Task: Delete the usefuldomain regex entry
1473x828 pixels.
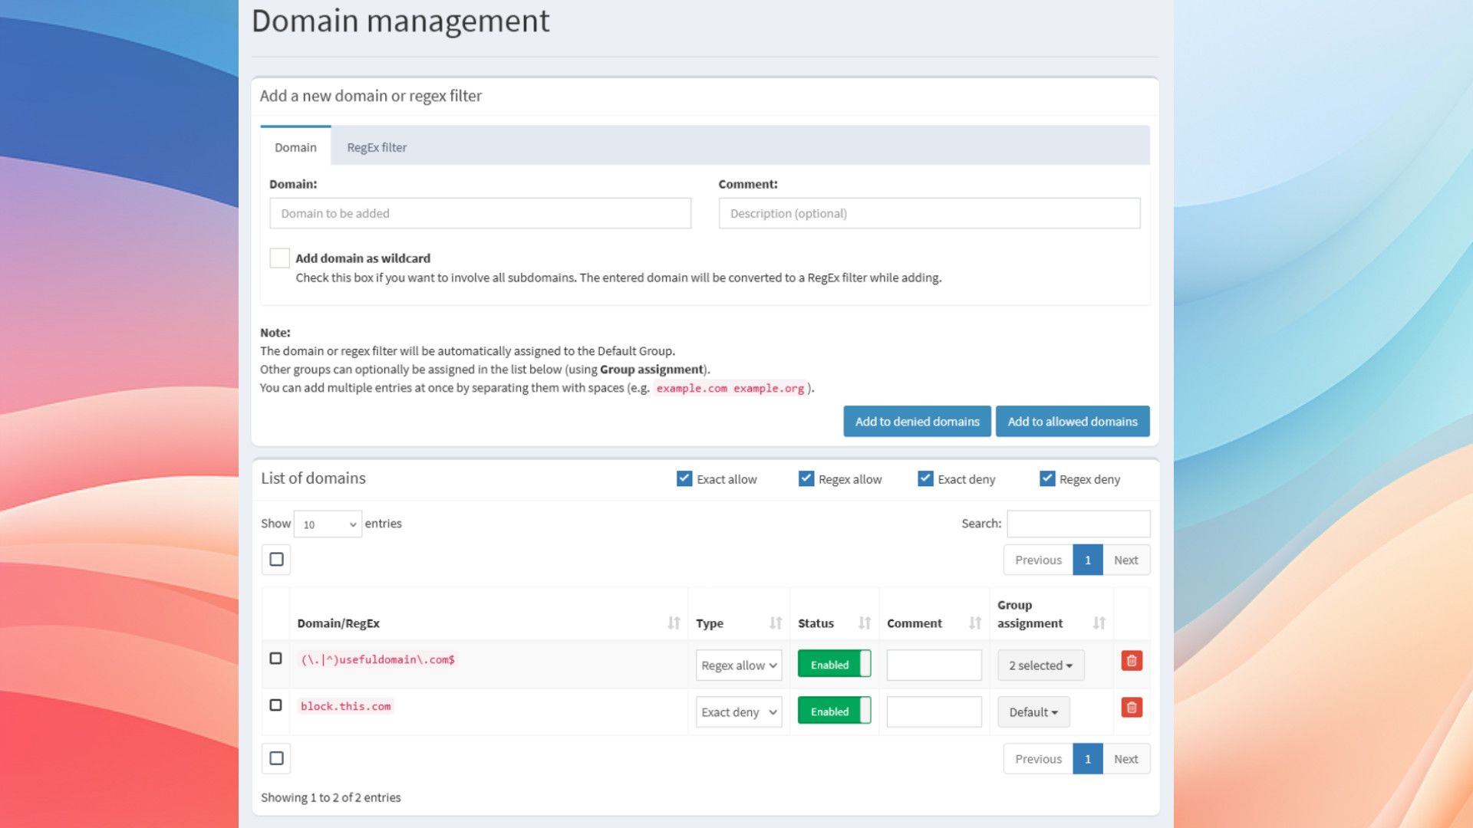Action: [1132, 661]
